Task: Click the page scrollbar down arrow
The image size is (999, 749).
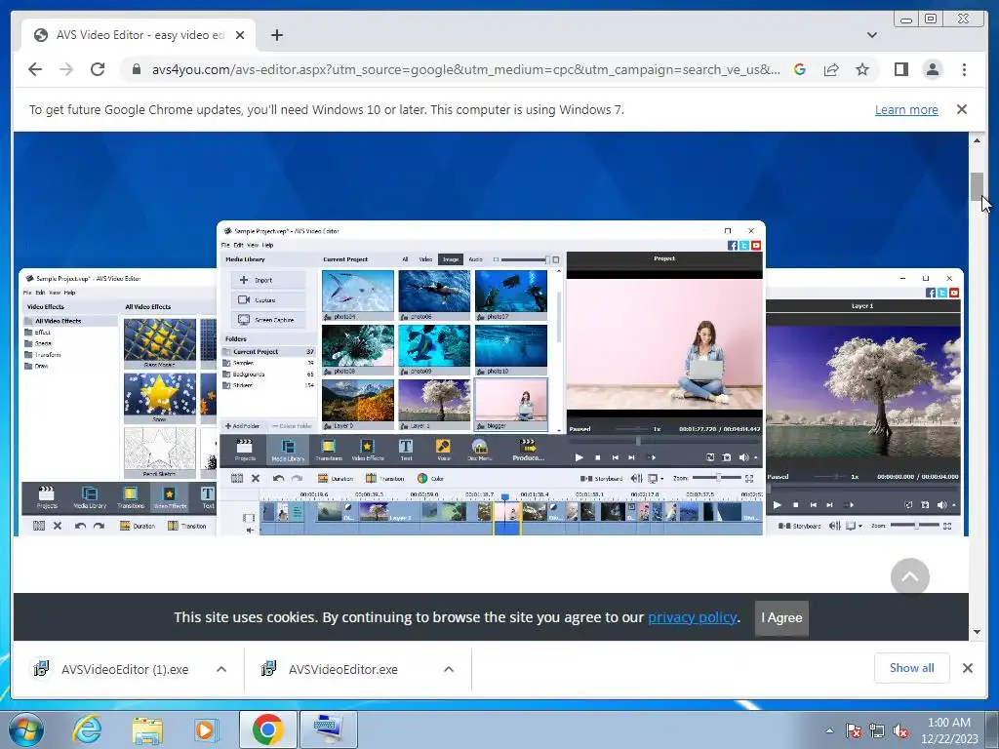Action: 977,632
